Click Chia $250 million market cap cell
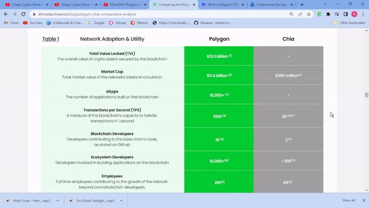Viewport: 369px width, 208px height. click(288, 75)
